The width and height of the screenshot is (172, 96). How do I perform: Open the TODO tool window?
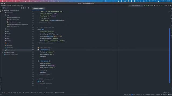pos(19,92)
